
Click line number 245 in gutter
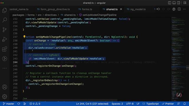(15, 66)
